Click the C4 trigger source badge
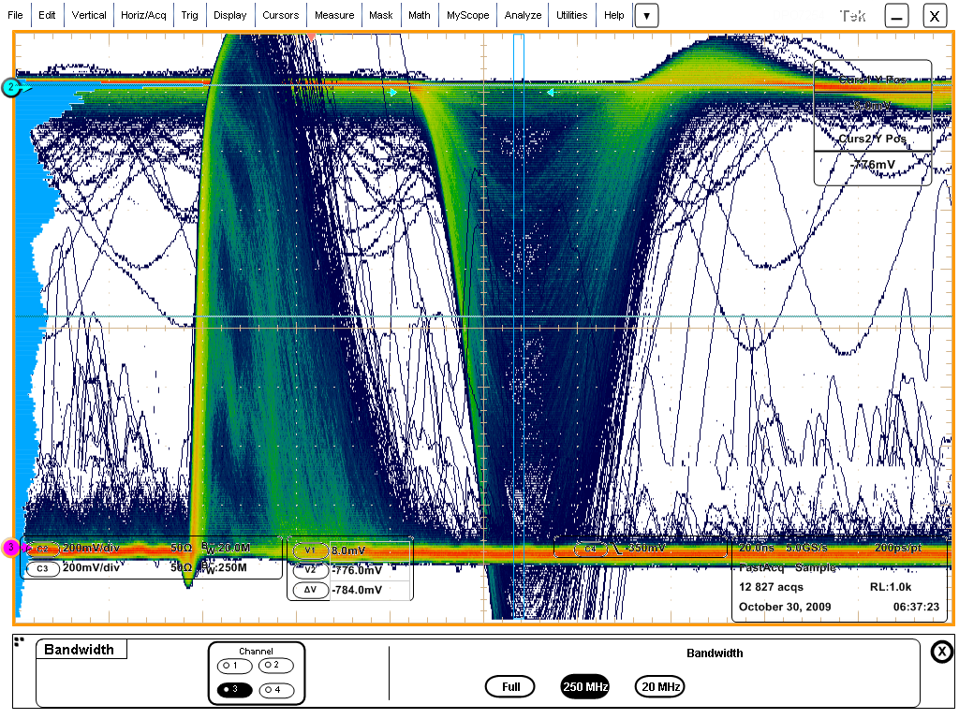Viewport: 959px width, 719px height. coord(590,548)
